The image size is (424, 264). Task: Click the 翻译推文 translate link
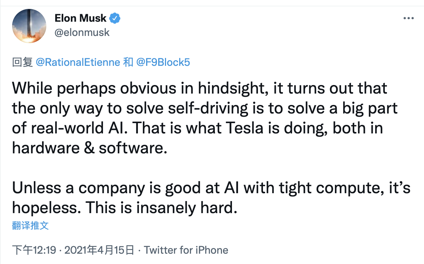coord(30,225)
